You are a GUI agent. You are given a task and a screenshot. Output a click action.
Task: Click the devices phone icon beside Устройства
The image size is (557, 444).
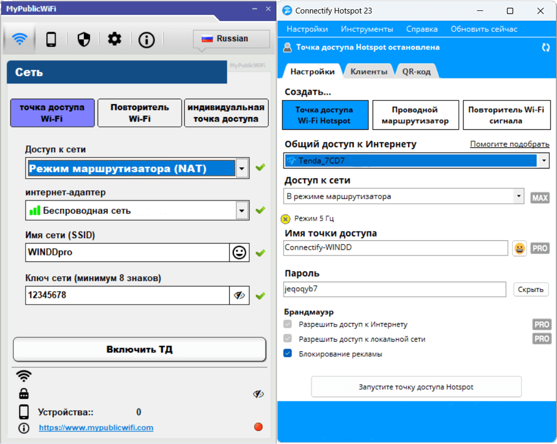pos(24,412)
